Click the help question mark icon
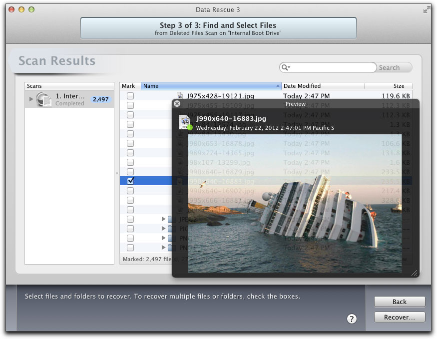This screenshot has width=437, height=339. click(352, 319)
